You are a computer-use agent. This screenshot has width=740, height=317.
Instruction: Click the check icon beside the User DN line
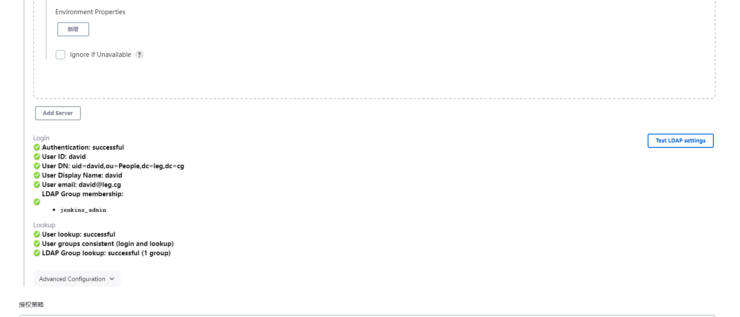[x=37, y=166]
